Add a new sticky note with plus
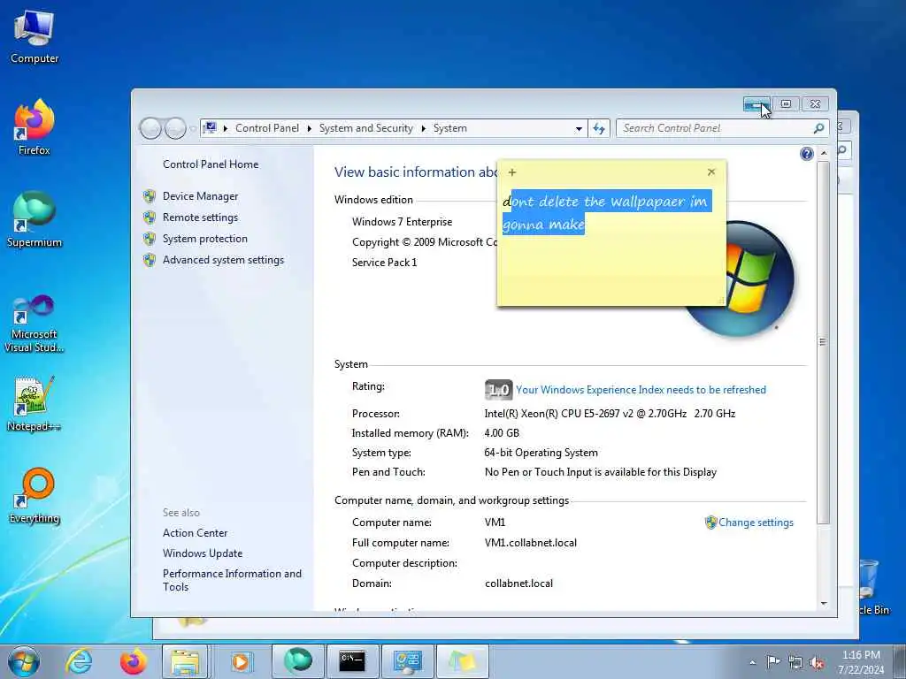 click(512, 172)
